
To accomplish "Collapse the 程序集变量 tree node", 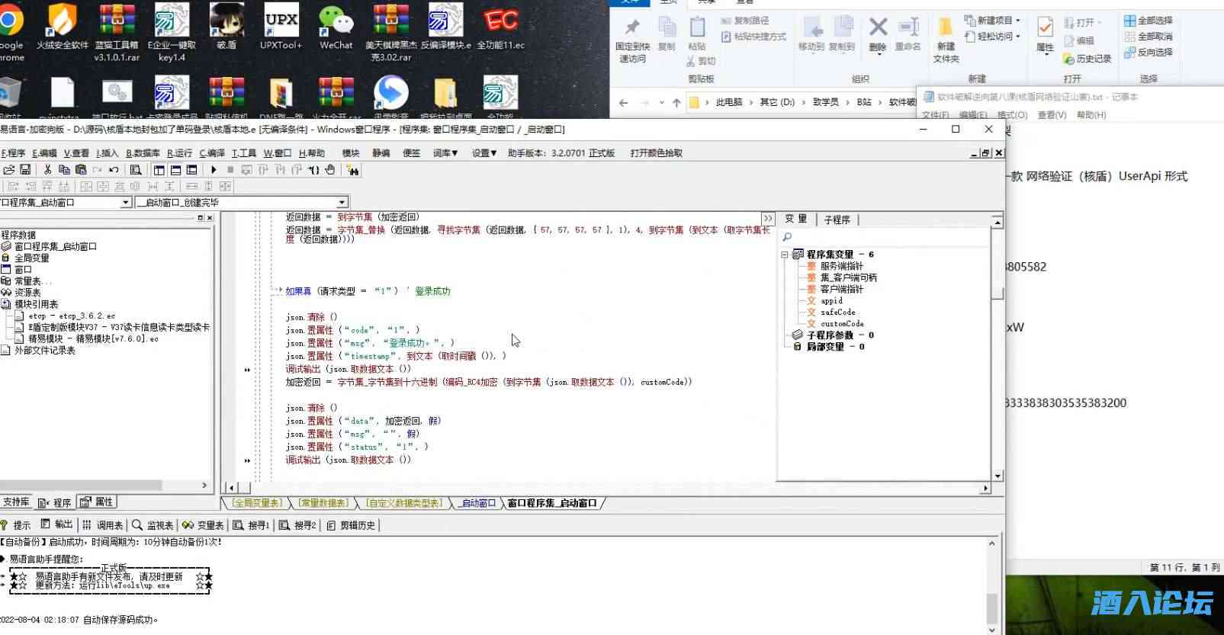I will pyautogui.click(x=785, y=255).
